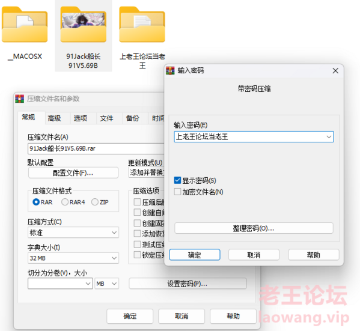Click 确定 in the password dialog
Image resolution: width=360 pixels, height=331 pixels.
(195, 255)
